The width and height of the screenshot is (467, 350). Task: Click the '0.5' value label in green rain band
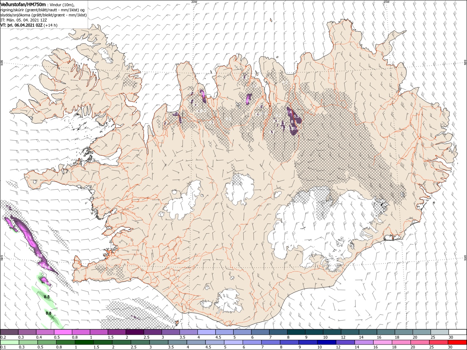[47, 297]
